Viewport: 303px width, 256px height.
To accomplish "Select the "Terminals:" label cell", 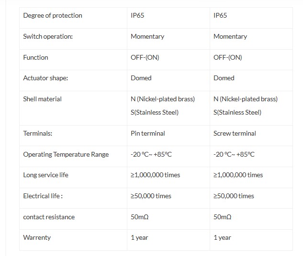I will pos(38,133).
